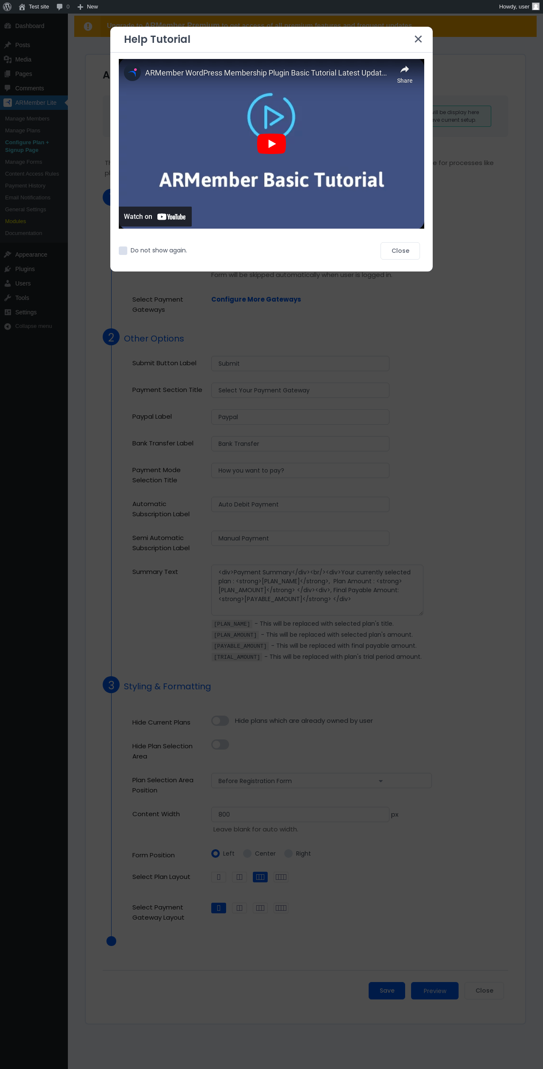Click the Auto Debit Payment input
The image size is (543, 1069).
(x=300, y=504)
